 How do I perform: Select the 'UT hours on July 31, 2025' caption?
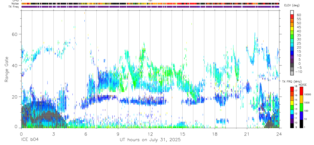(x=150, y=140)
